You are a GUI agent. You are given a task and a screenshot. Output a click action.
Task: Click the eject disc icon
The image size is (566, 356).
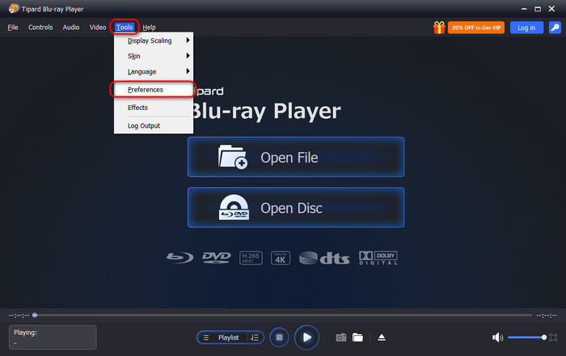pos(382,337)
